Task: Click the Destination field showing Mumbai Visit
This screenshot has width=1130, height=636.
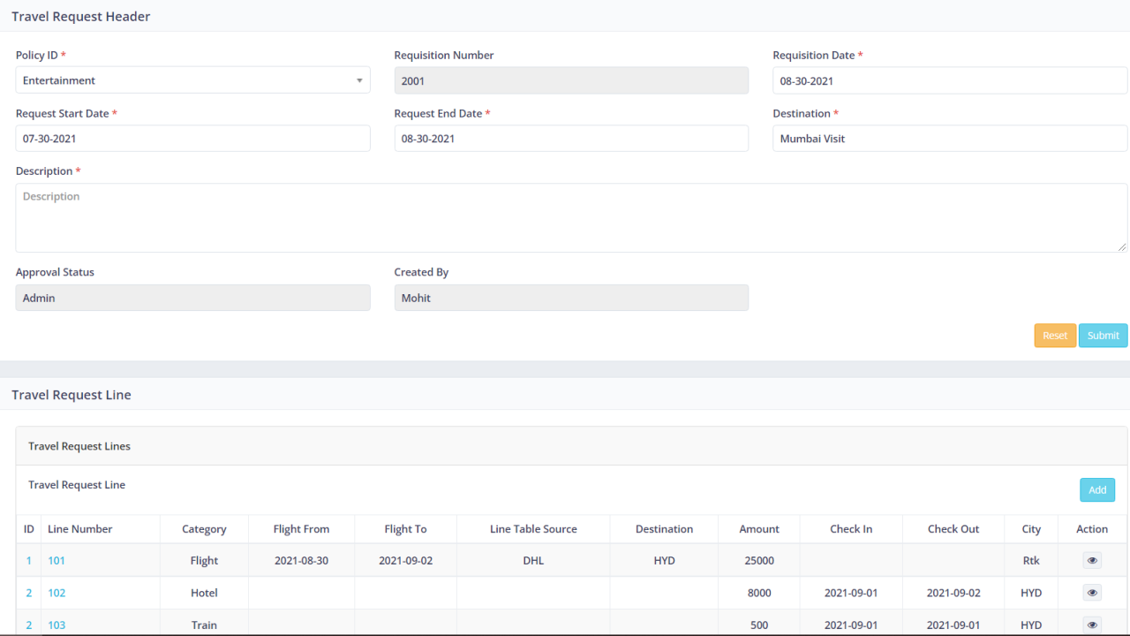Action: point(949,138)
